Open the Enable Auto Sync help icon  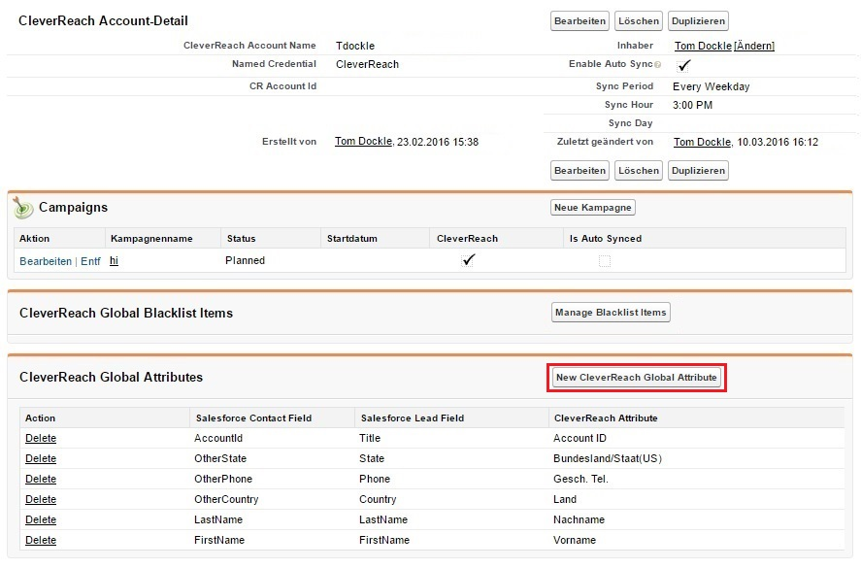click(658, 65)
